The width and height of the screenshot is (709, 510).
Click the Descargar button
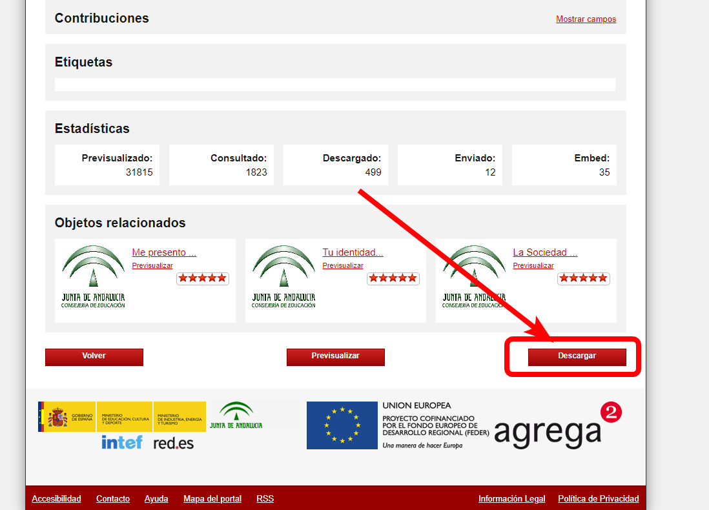coord(577,356)
